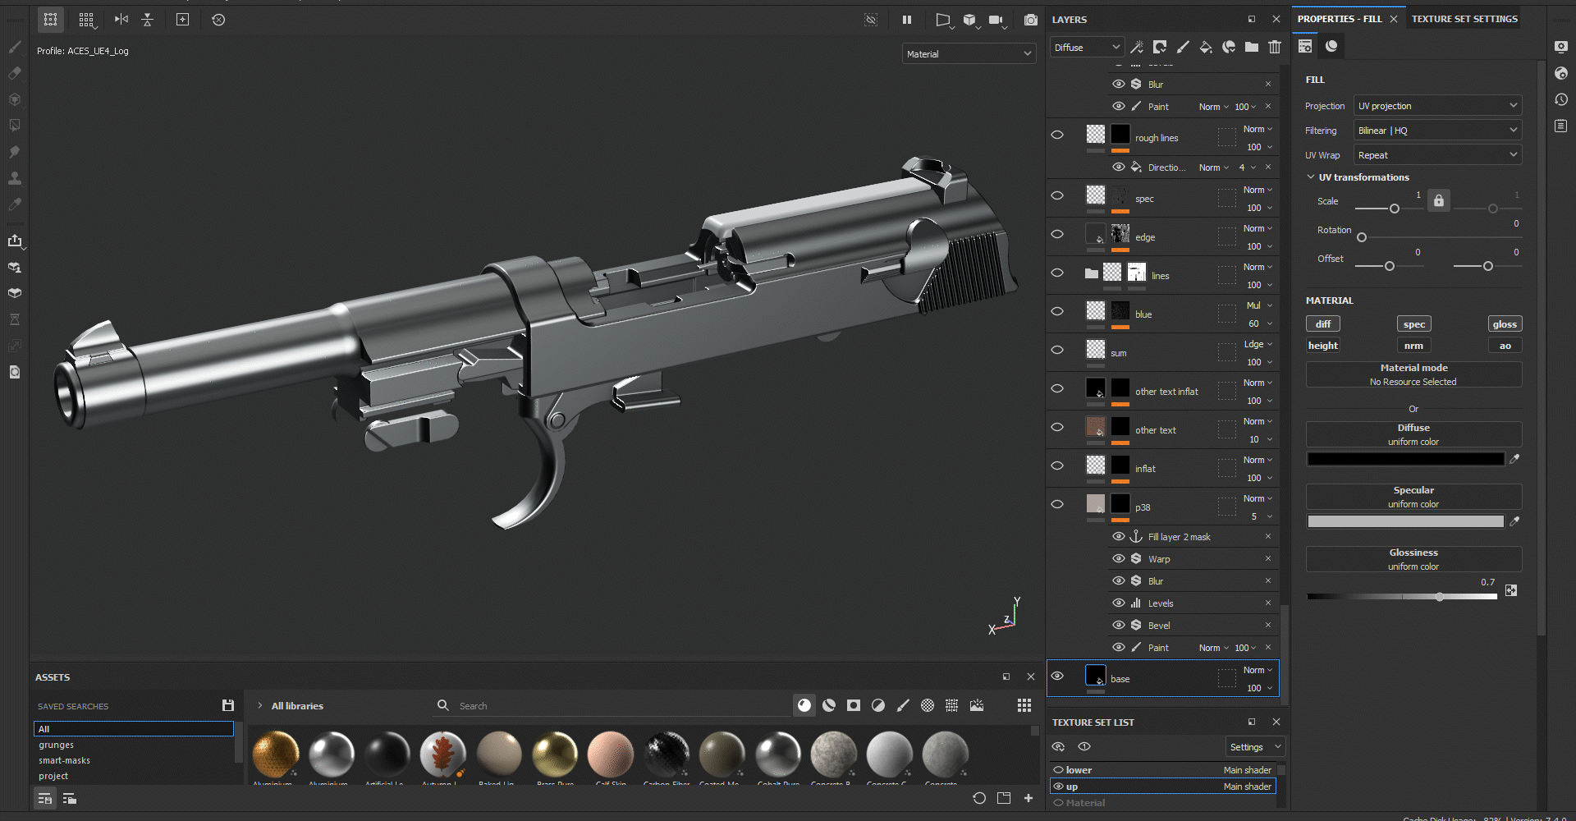The height and width of the screenshot is (821, 1576).
Task: Create a new layer group folder
Action: coord(1251,48)
